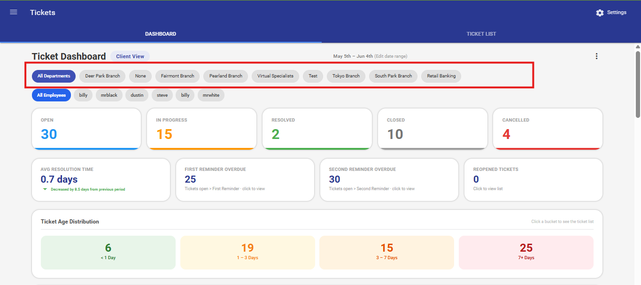Image resolution: width=641 pixels, height=285 pixels.
Task: Click the green '< 1 Day' age bucket
Action: pyautogui.click(x=108, y=253)
